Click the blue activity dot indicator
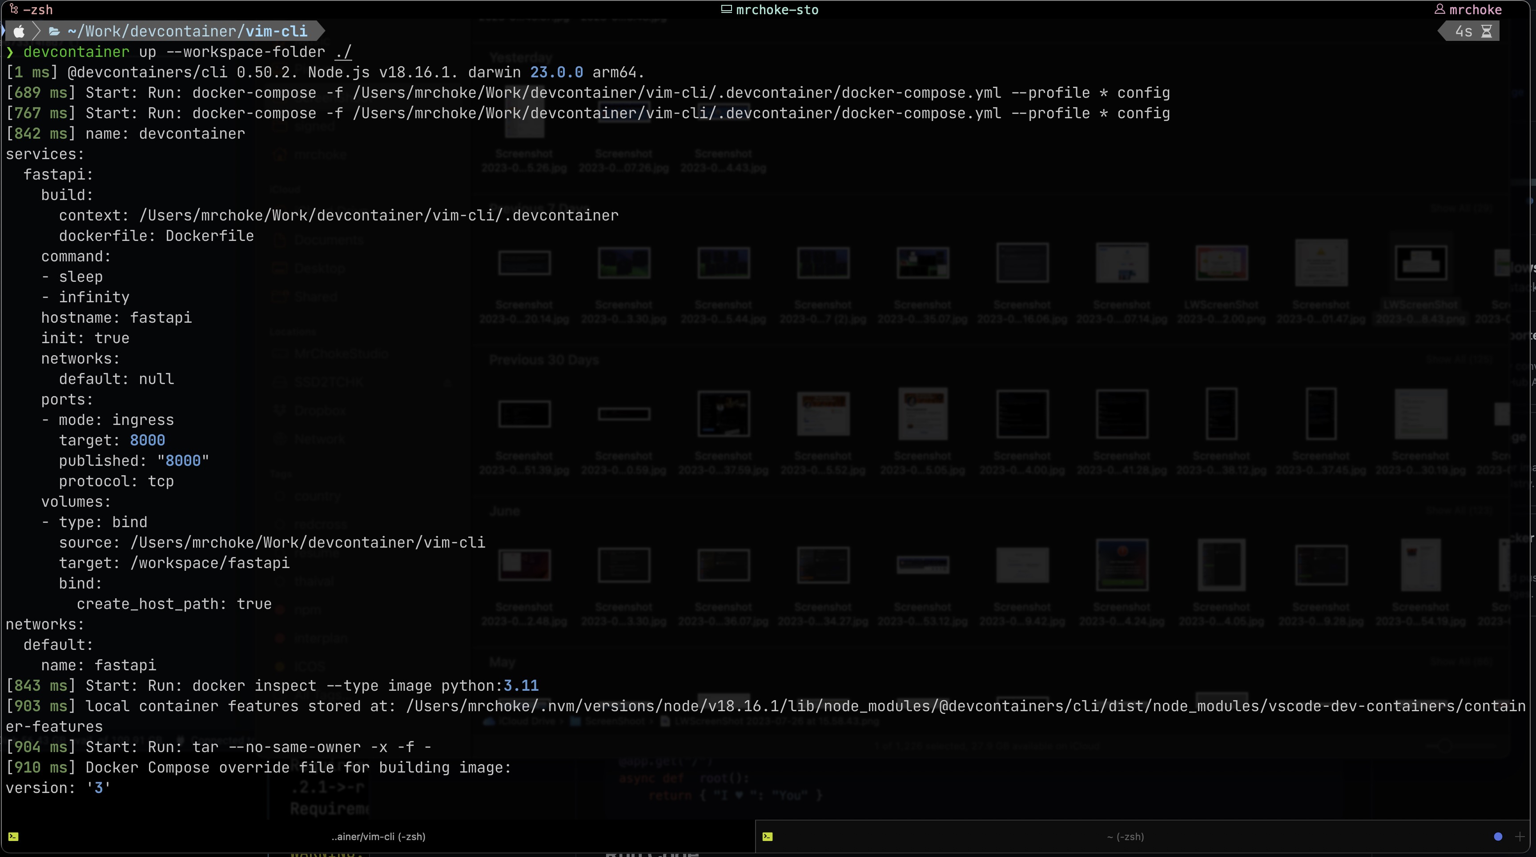1536x857 pixels. (x=1498, y=837)
